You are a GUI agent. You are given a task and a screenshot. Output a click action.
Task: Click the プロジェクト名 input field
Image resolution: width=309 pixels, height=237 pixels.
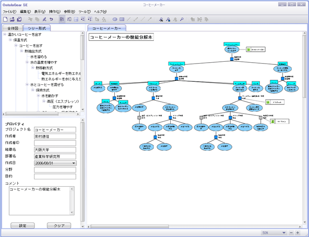[x=55, y=130]
